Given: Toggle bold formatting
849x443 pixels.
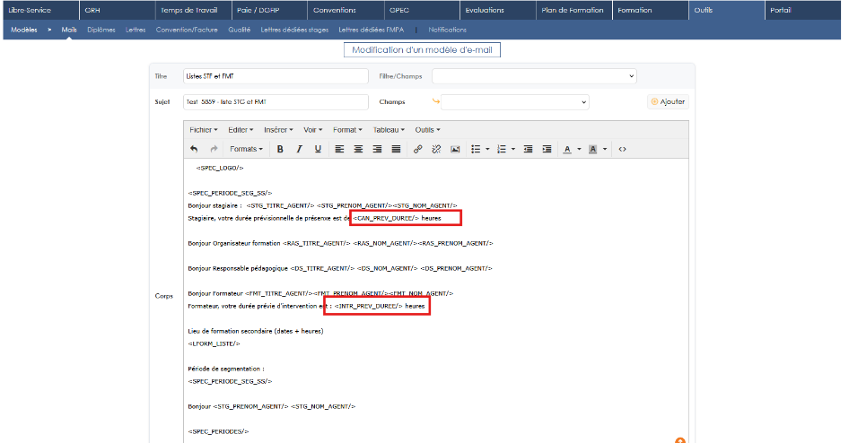Looking at the screenshot, I should point(280,149).
